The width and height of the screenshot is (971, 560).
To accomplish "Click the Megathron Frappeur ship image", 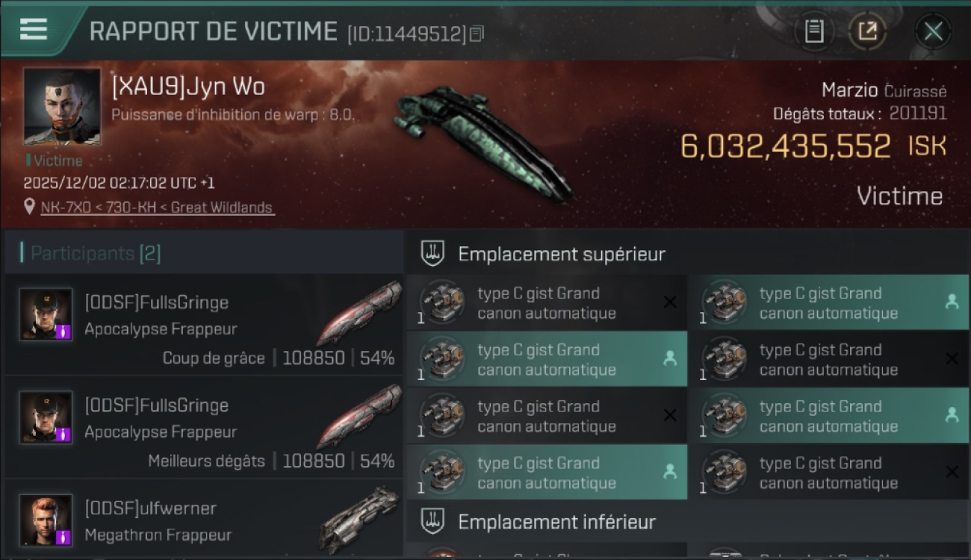I will click(359, 519).
